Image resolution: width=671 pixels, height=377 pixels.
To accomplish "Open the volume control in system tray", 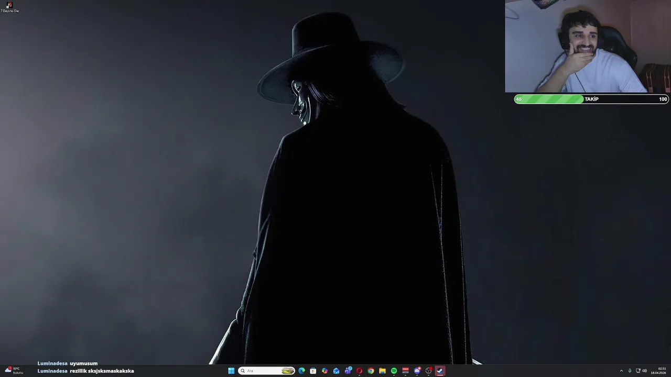I will tap(644, 371).
